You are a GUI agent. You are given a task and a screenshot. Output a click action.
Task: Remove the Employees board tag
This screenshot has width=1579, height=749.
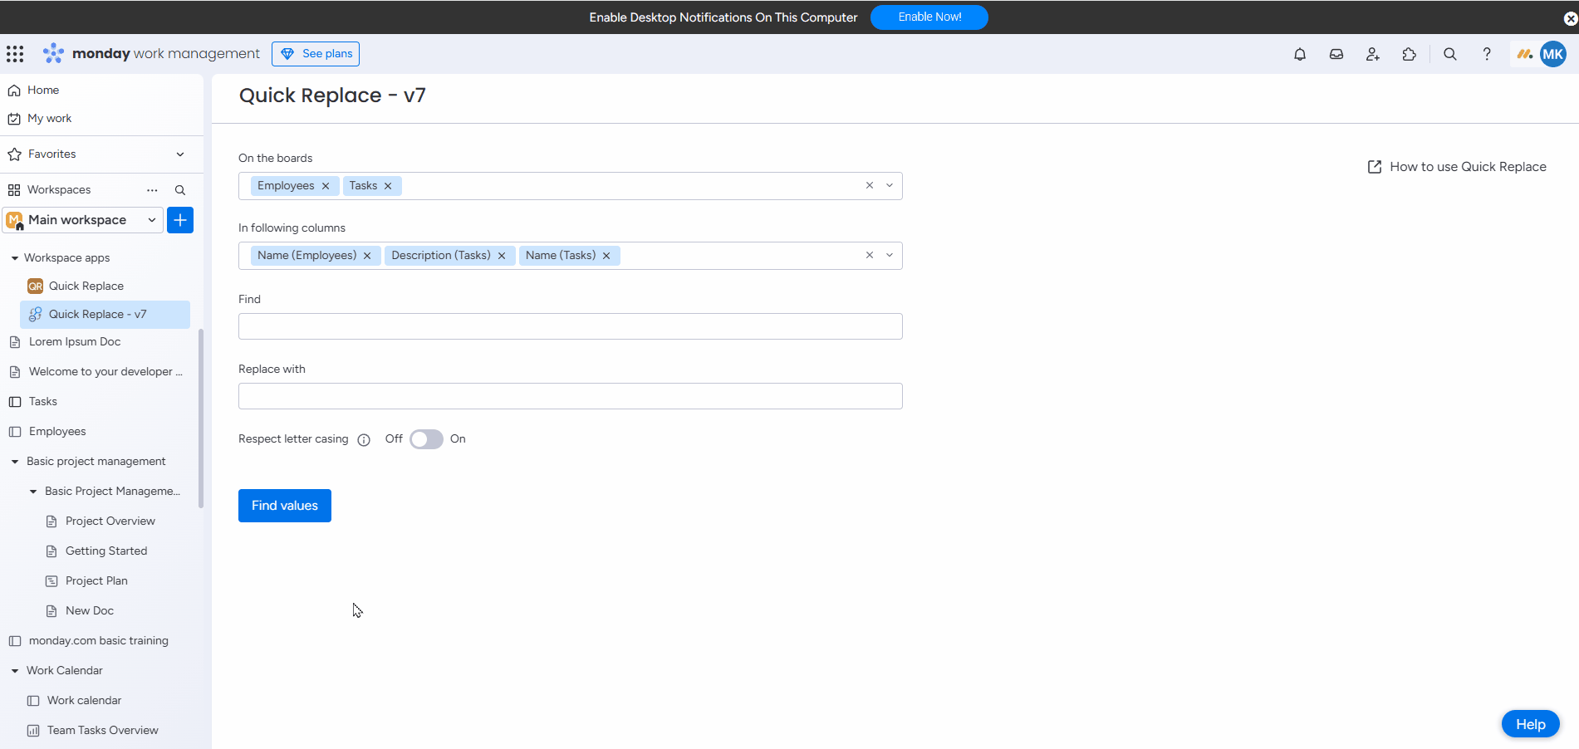click(326, 186)
